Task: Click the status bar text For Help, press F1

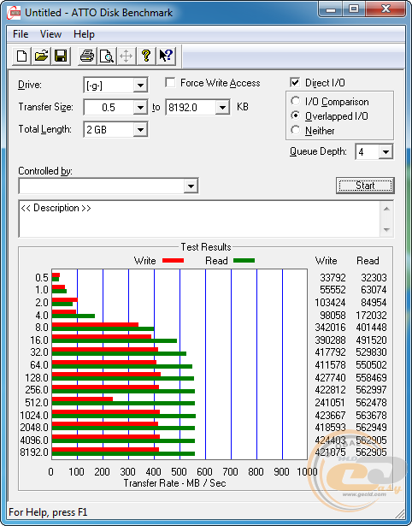Action: tap(48, 512)
